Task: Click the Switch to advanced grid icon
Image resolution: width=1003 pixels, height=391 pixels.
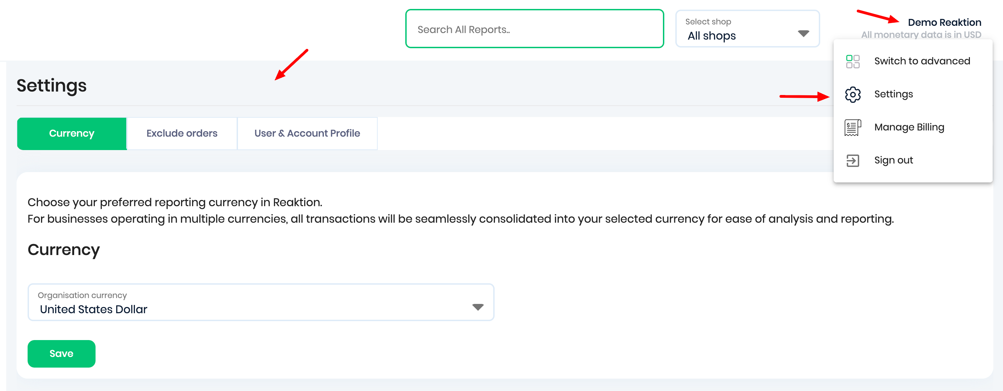Action: coord(852,61)
